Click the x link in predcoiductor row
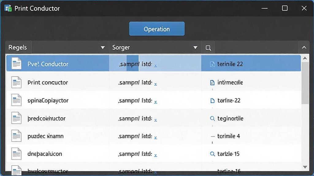Screen dimensions: 314x176 click(155, 120)
